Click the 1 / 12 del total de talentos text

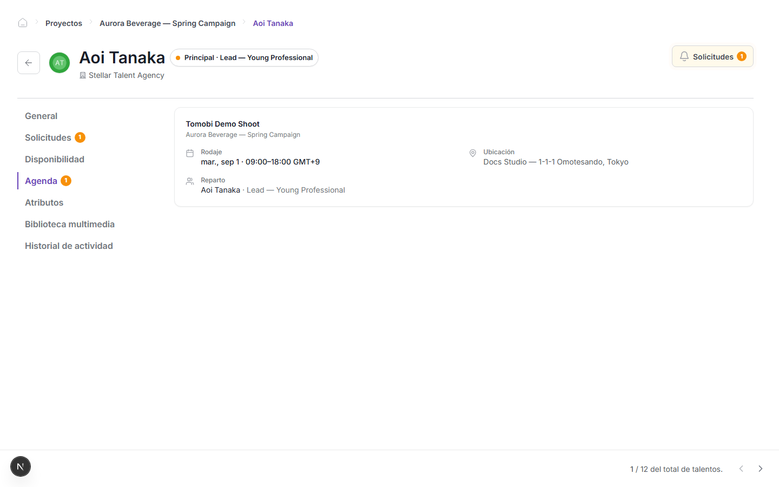tap(676, 469)
